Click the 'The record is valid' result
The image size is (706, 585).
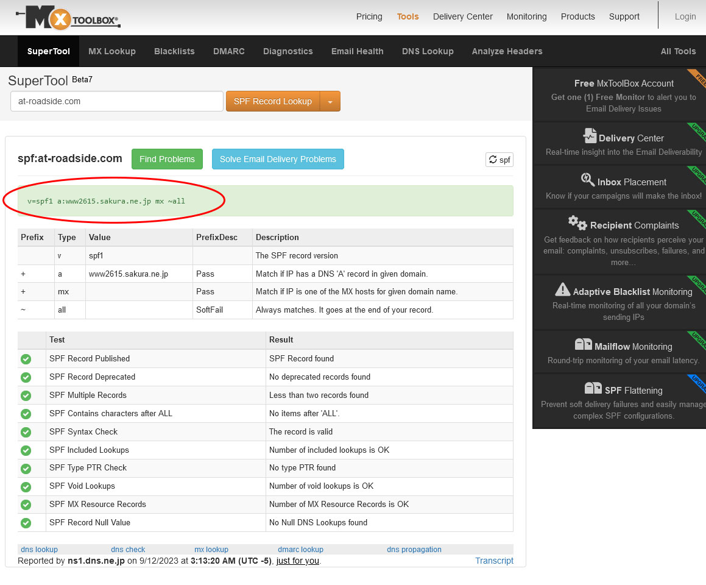coord(389,432)
